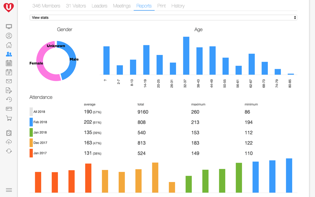Image resolution: width=315 pixels, height=197 pixels.
Task: Click the unknown '?' age bar
Action: [x=106, y=61]
